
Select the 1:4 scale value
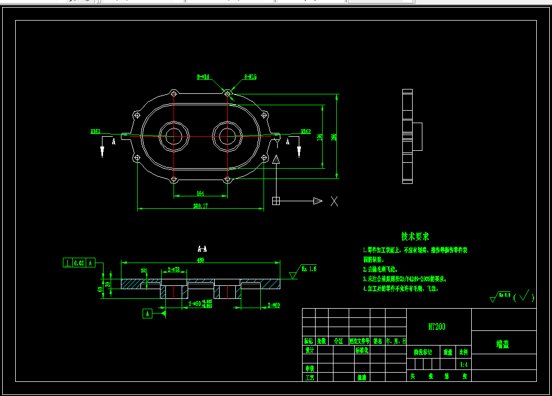tap(464, 365)
